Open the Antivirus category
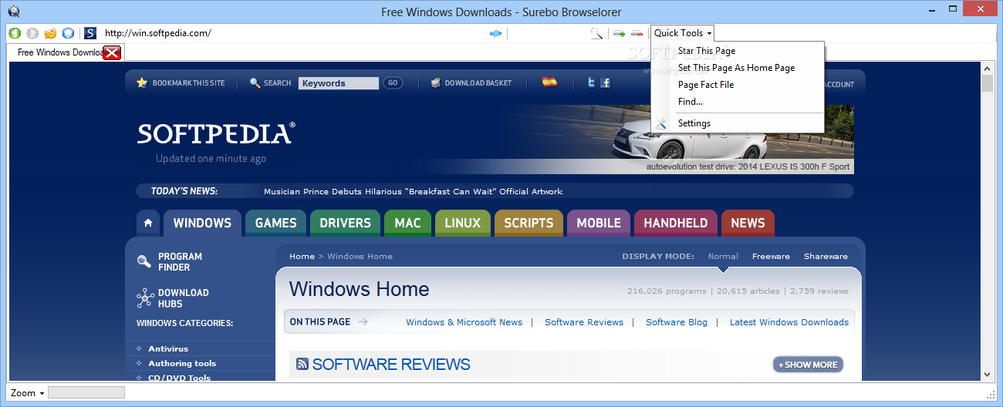 click(x=168, y=348)
